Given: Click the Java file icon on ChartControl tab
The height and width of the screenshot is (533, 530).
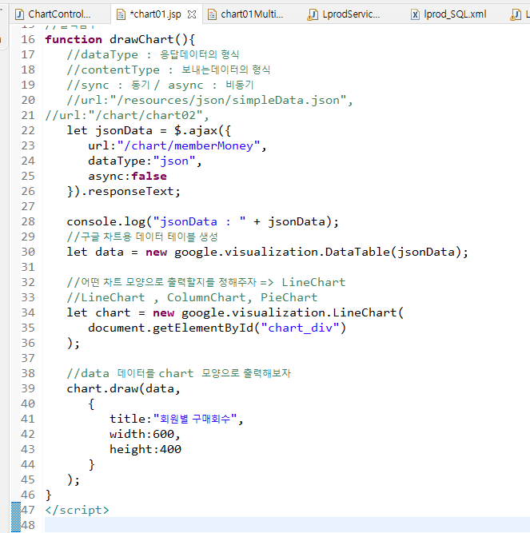Looking at the screenshot, I should point(20,14).
